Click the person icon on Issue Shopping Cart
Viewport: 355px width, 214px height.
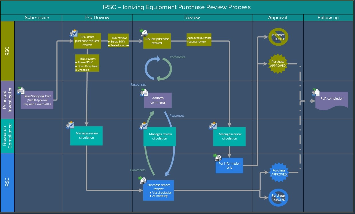pos(21,91)
